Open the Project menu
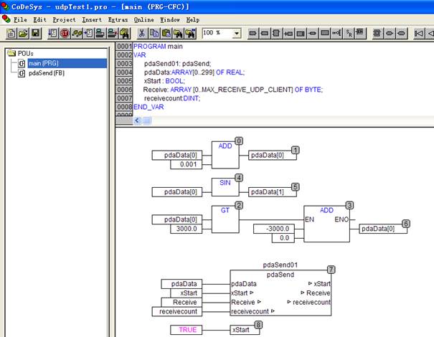 pyautogui.click(x=65, y=19)
